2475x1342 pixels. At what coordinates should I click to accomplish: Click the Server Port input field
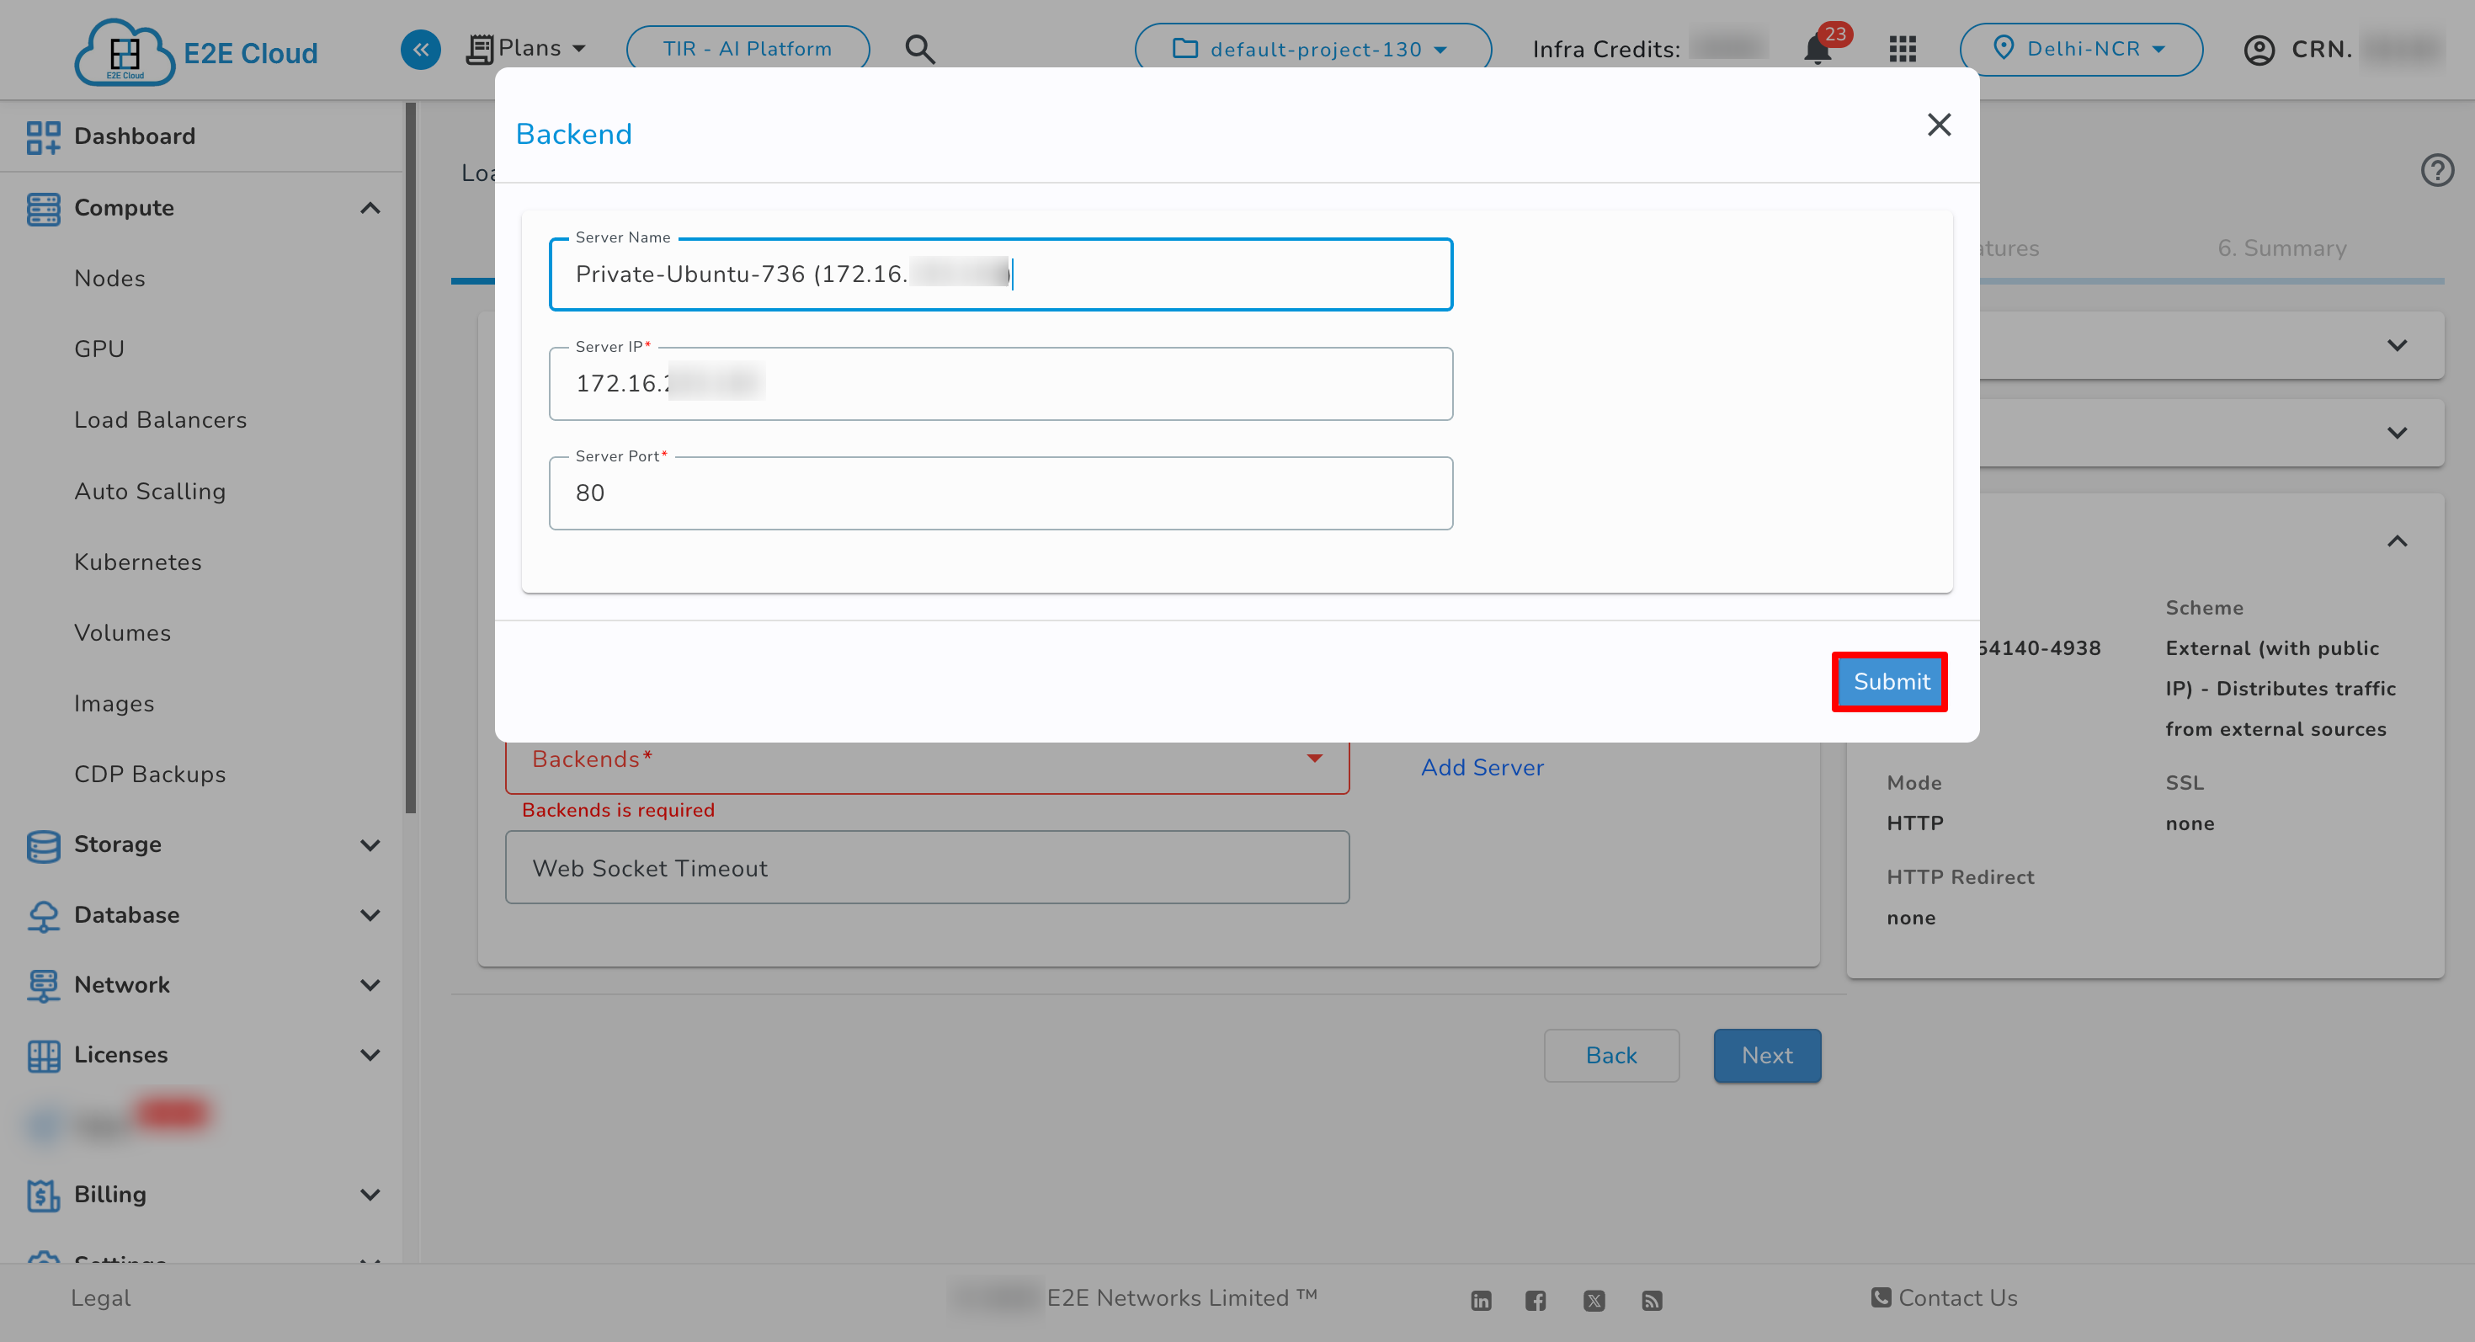pos(1000,493)
